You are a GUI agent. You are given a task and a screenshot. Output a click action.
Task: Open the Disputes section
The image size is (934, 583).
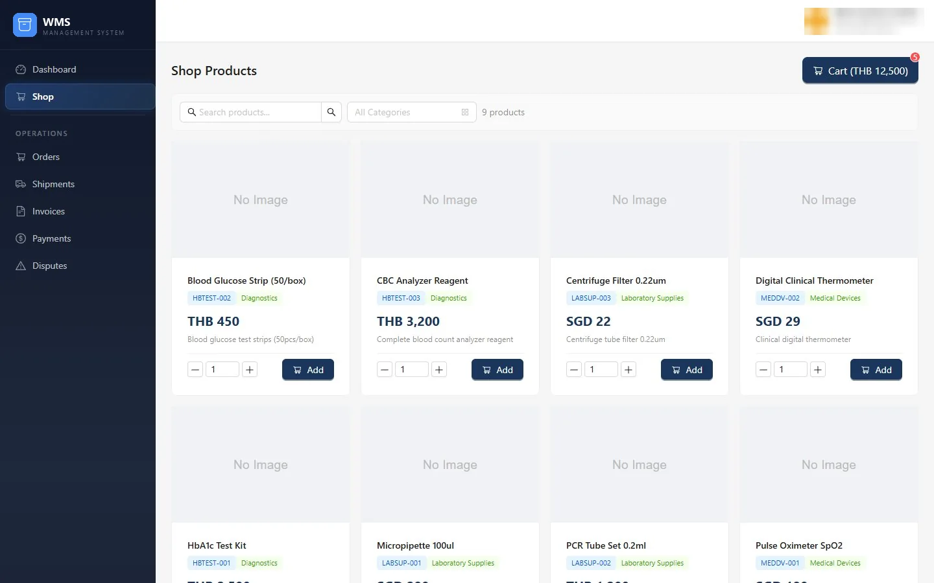pos(80,266)
